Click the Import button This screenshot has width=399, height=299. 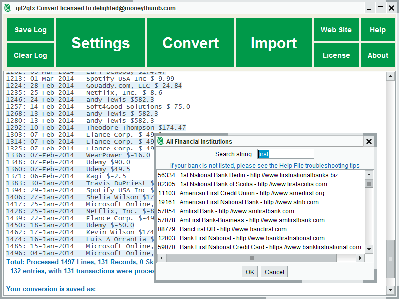(x=273, y=42)
